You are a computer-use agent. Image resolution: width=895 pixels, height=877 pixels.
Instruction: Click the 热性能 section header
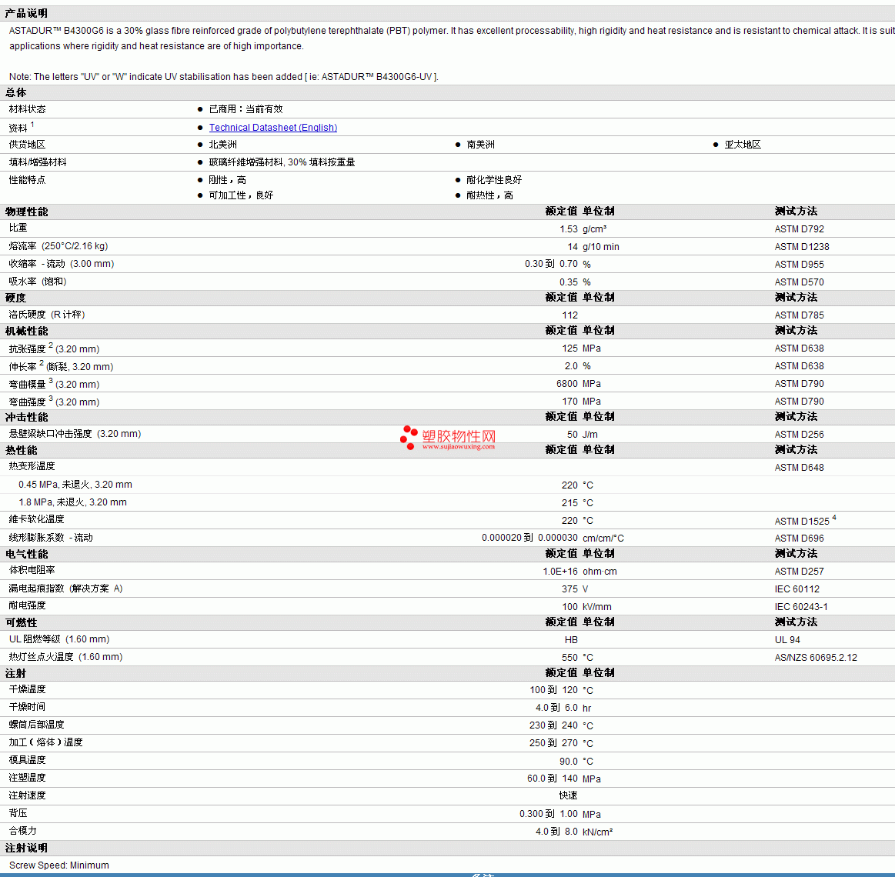pyautogui.click(x=22, y=450)
